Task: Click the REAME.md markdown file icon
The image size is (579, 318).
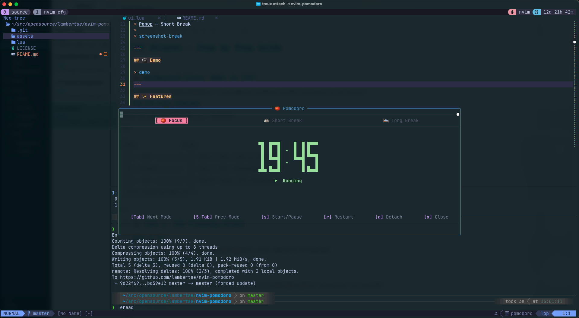Action: coord(13,54)
